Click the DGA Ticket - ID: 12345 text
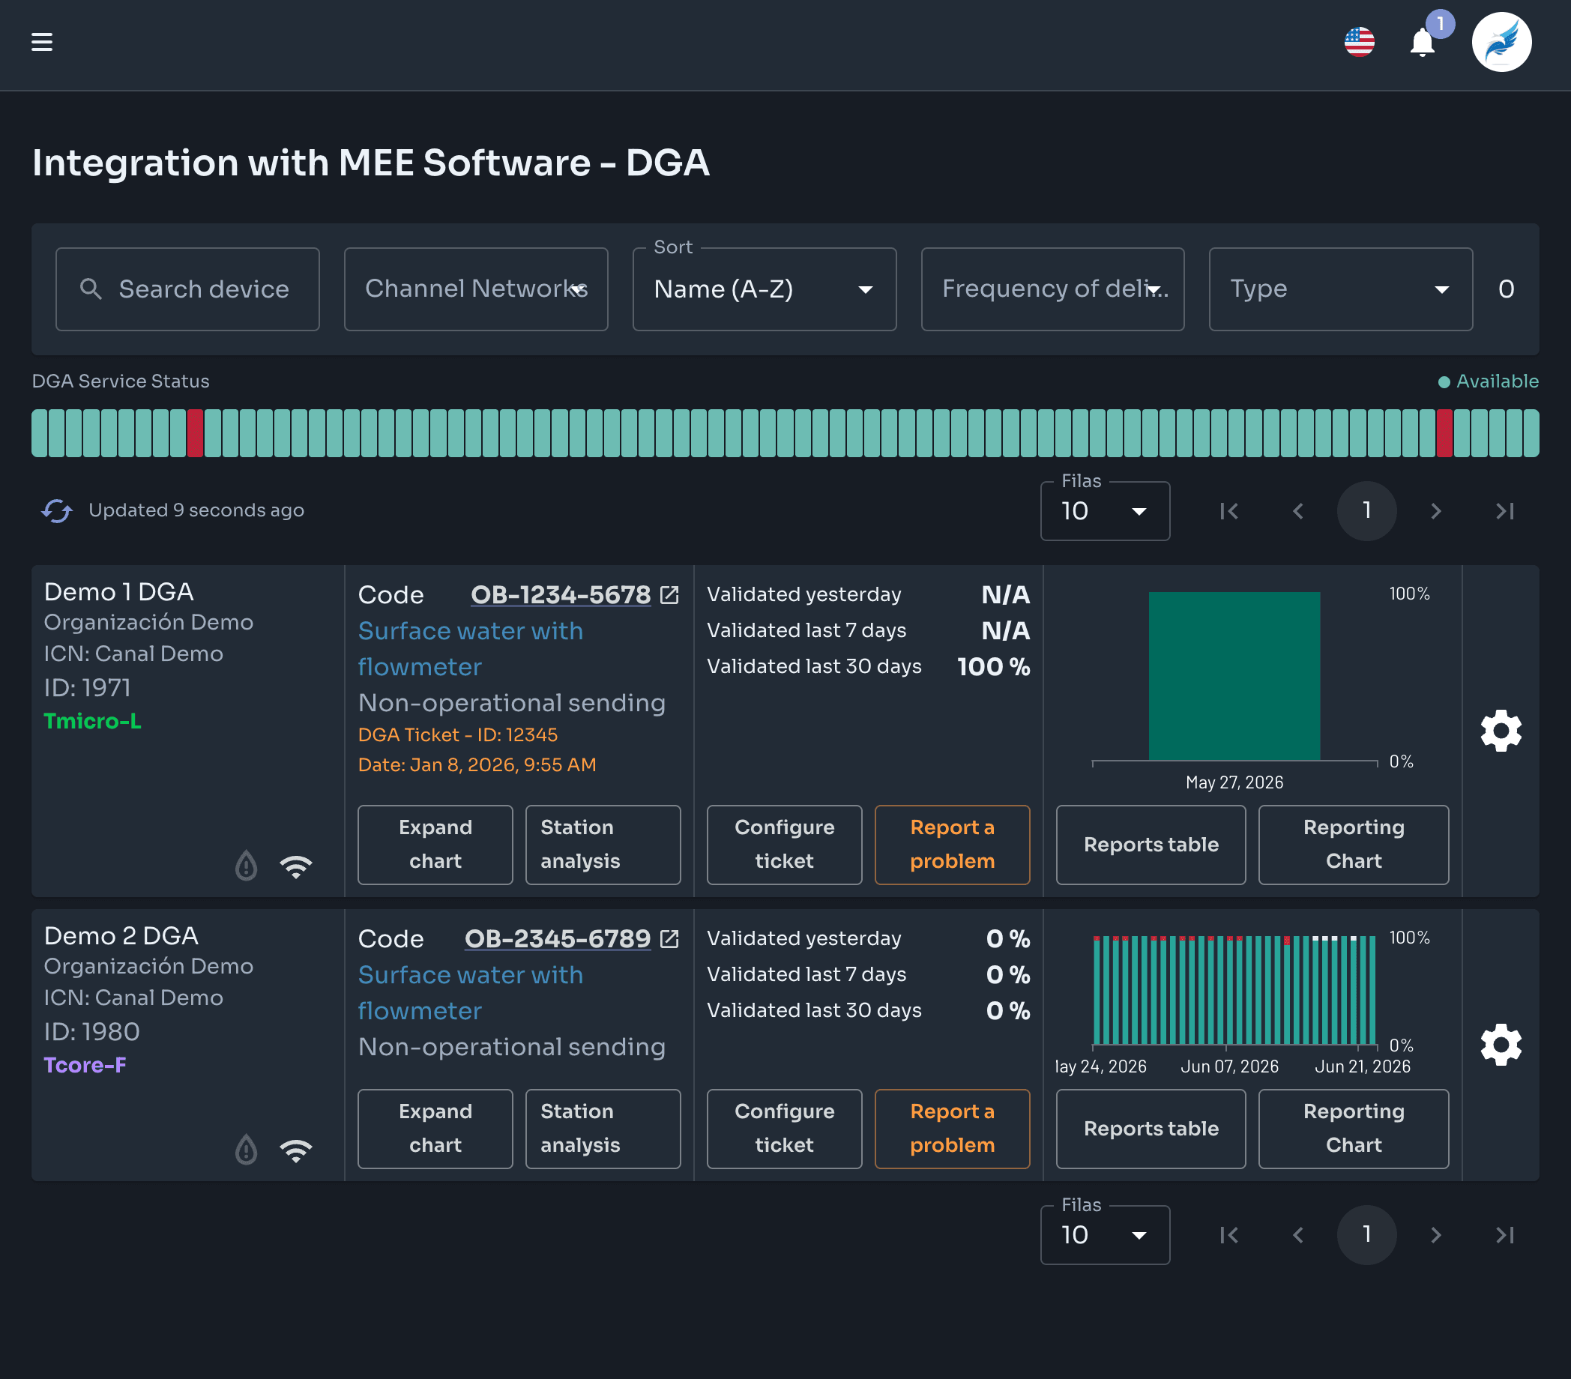 pos(458,735)
